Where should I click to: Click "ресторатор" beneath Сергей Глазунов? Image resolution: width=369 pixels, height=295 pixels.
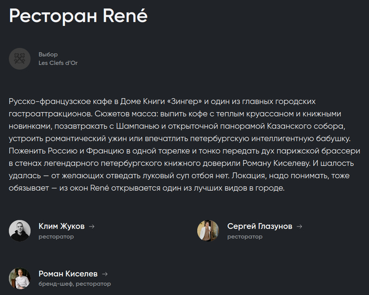(x=245, y=237)
